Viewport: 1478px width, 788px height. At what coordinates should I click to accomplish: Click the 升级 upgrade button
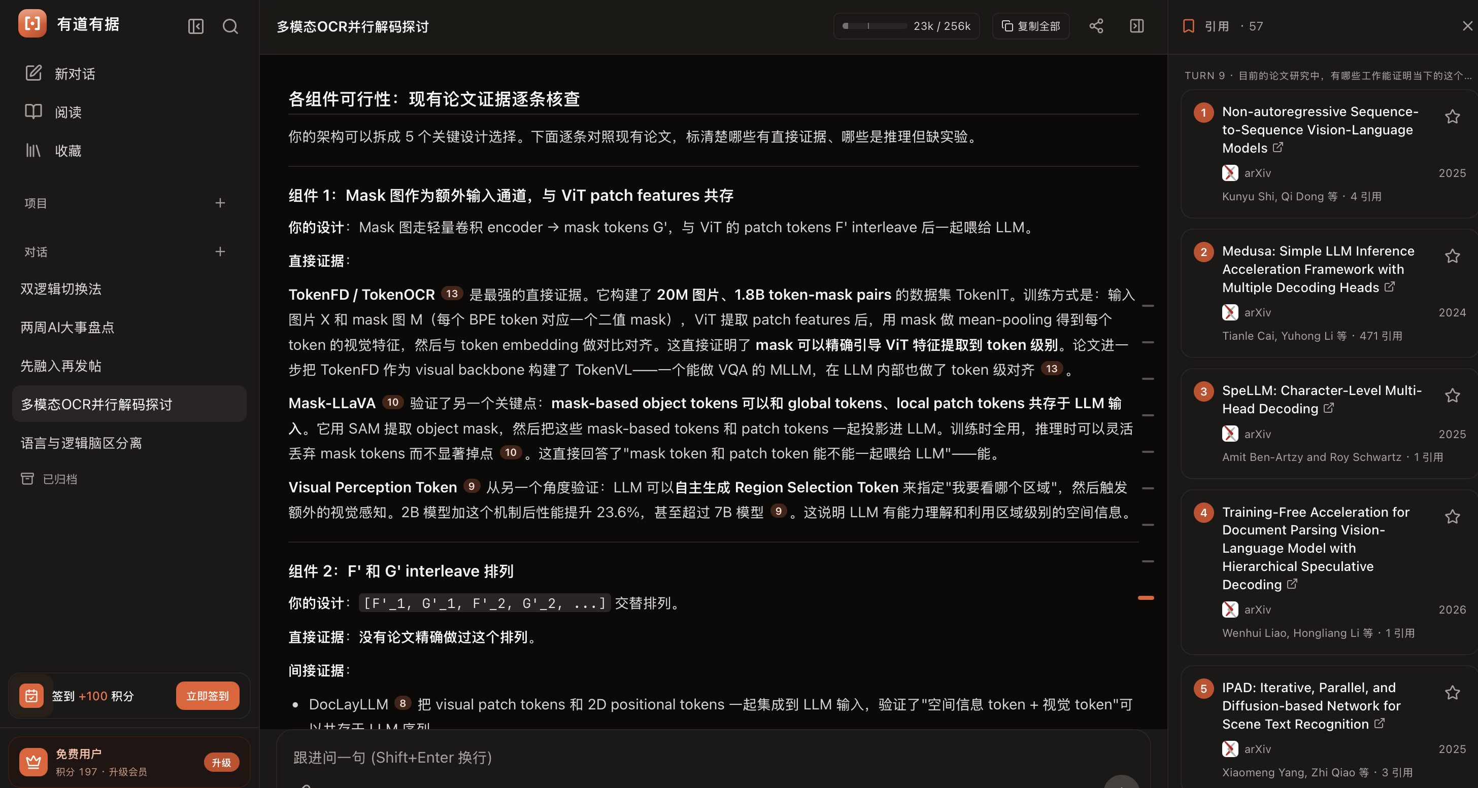tap(221, 762)
